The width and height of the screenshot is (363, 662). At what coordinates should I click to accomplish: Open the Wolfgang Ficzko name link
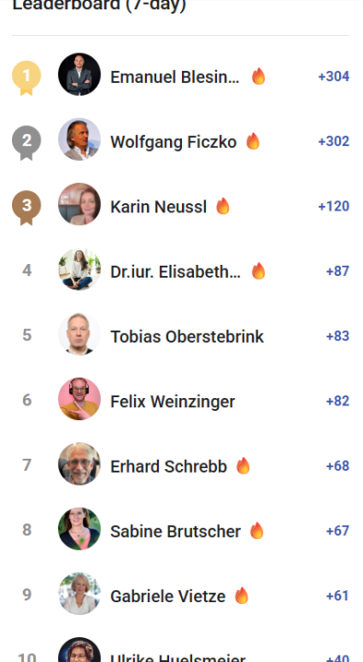click(174, 142)
